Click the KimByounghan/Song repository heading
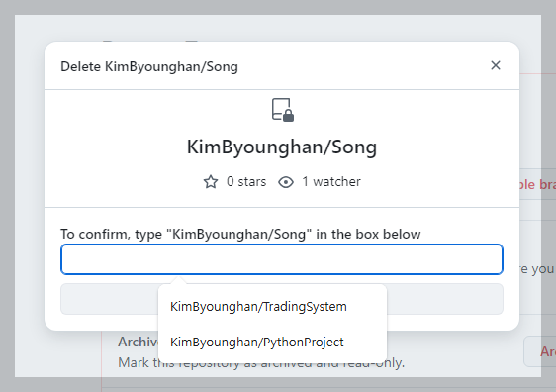Screen dimensions: 556x392 (282, 147)
